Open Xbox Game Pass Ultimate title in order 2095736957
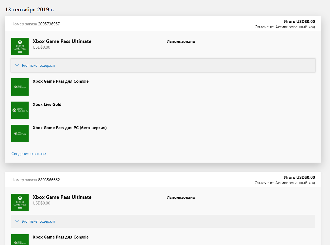 pos(62,41)
